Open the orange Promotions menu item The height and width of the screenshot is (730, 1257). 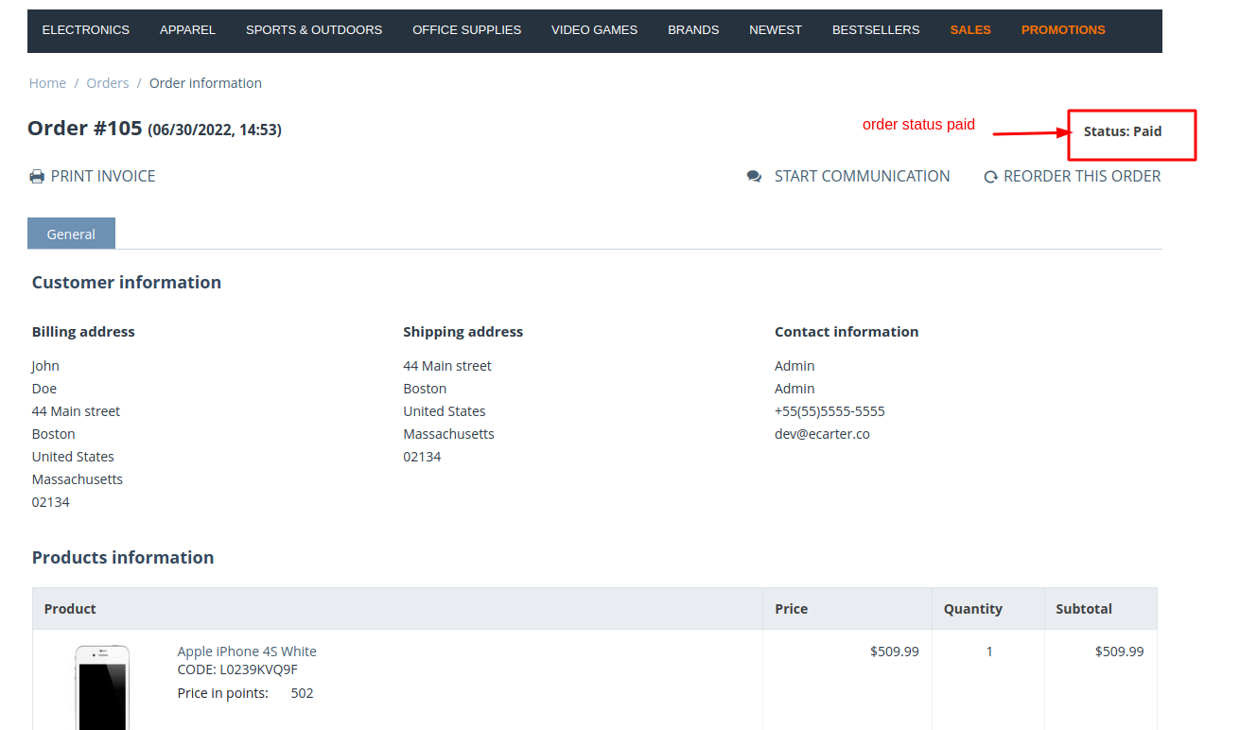(x=1063, y=30)
